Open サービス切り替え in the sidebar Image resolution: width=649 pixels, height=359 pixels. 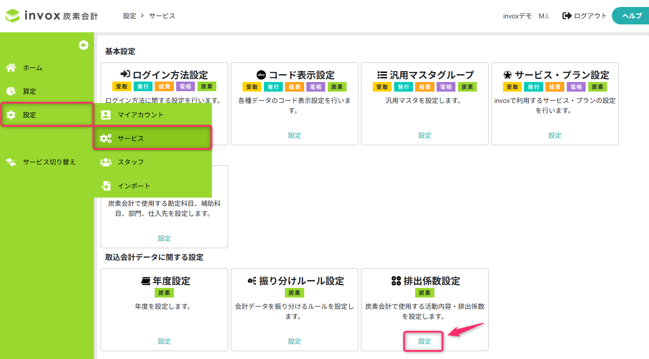49,162
